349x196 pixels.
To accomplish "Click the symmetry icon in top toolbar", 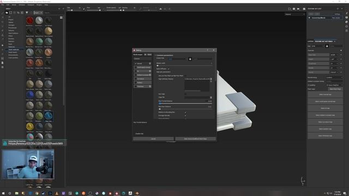I will pyautogui.click(x=160, y=9).
